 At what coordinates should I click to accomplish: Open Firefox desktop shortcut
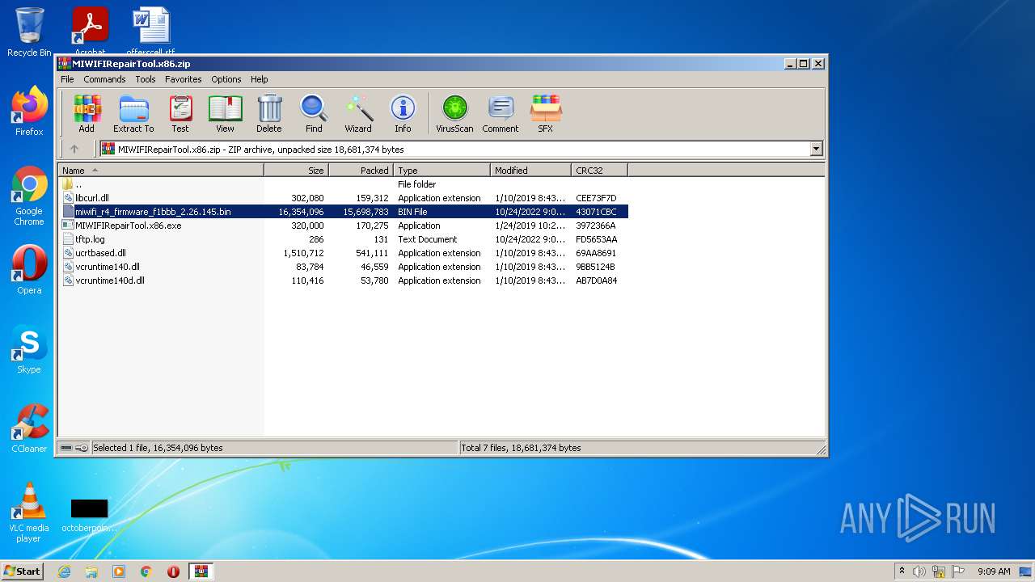pos(29,112)
